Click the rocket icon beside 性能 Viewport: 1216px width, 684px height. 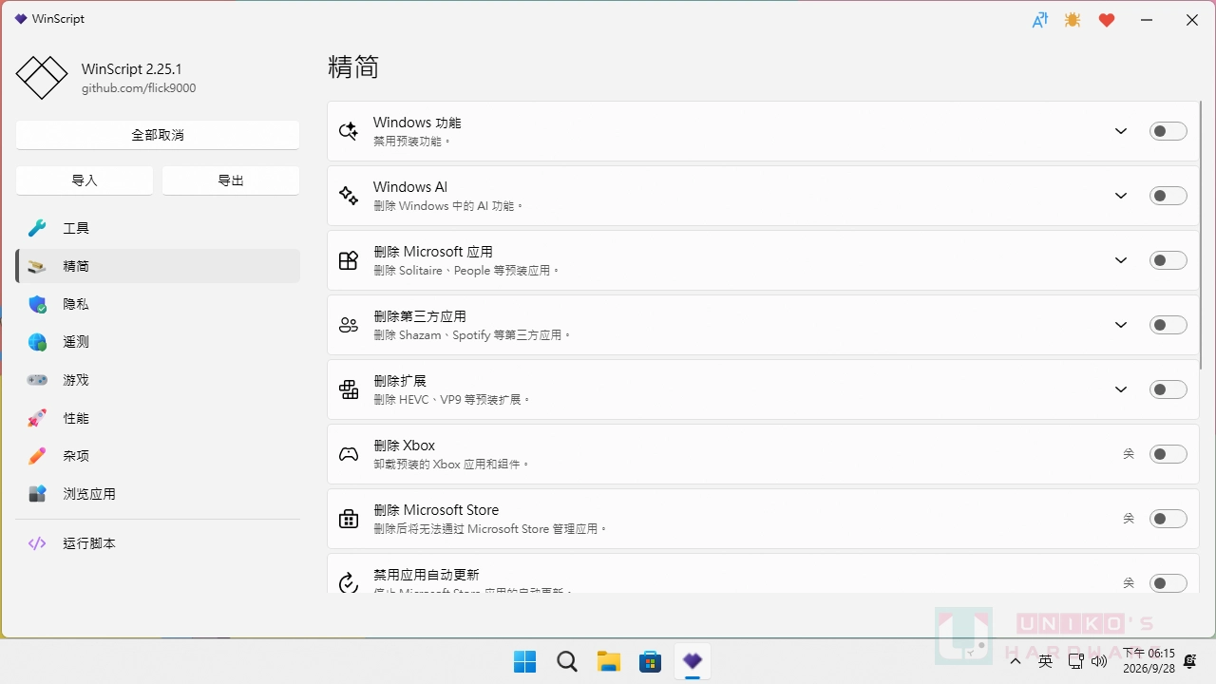tap(37, 418)
